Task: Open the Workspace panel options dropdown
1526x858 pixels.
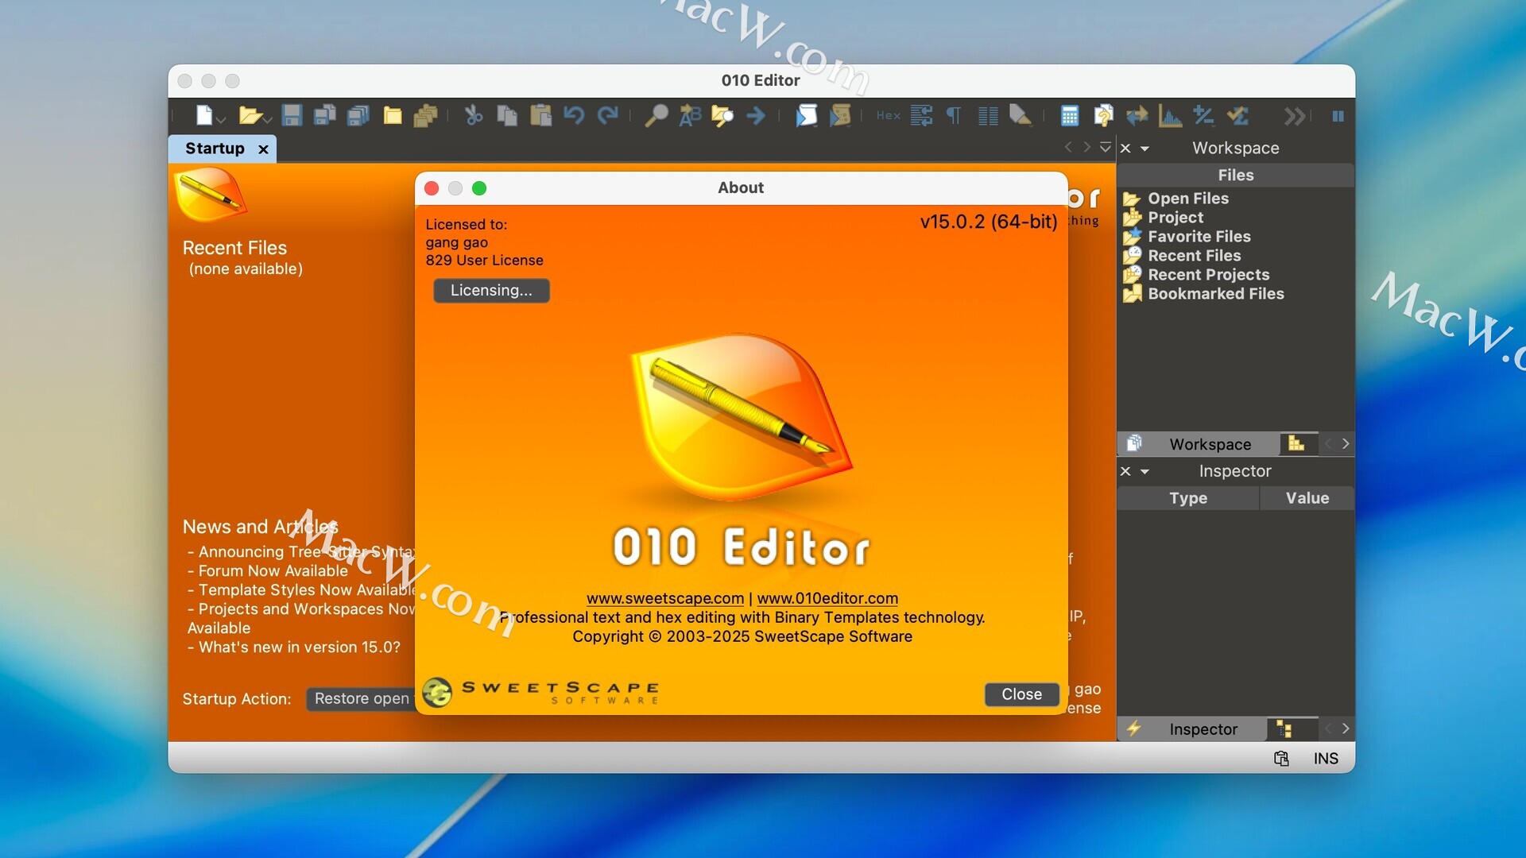Action: coord(1144,149)
